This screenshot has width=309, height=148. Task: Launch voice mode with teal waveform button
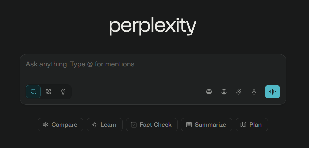pyautogui.click(x=272, y=92)
